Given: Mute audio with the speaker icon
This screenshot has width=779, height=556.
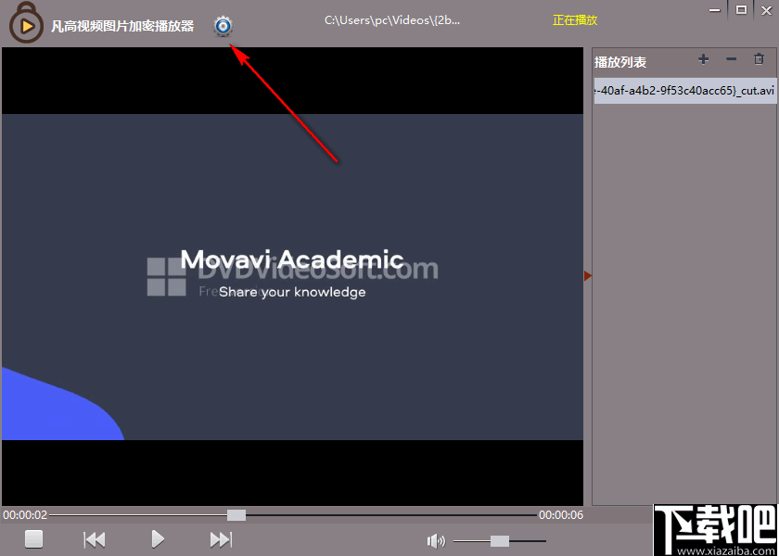Looking at the screenshot, I should (435, 541).
